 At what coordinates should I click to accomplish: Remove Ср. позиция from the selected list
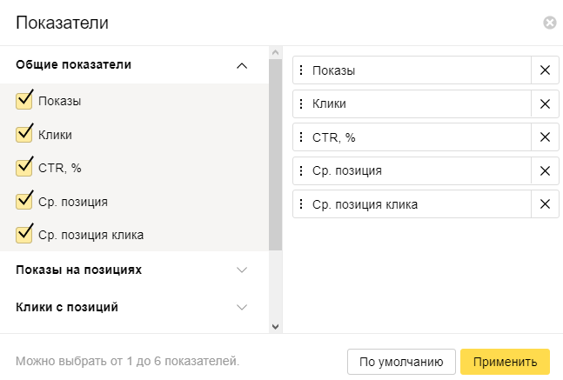coord(545,170)
